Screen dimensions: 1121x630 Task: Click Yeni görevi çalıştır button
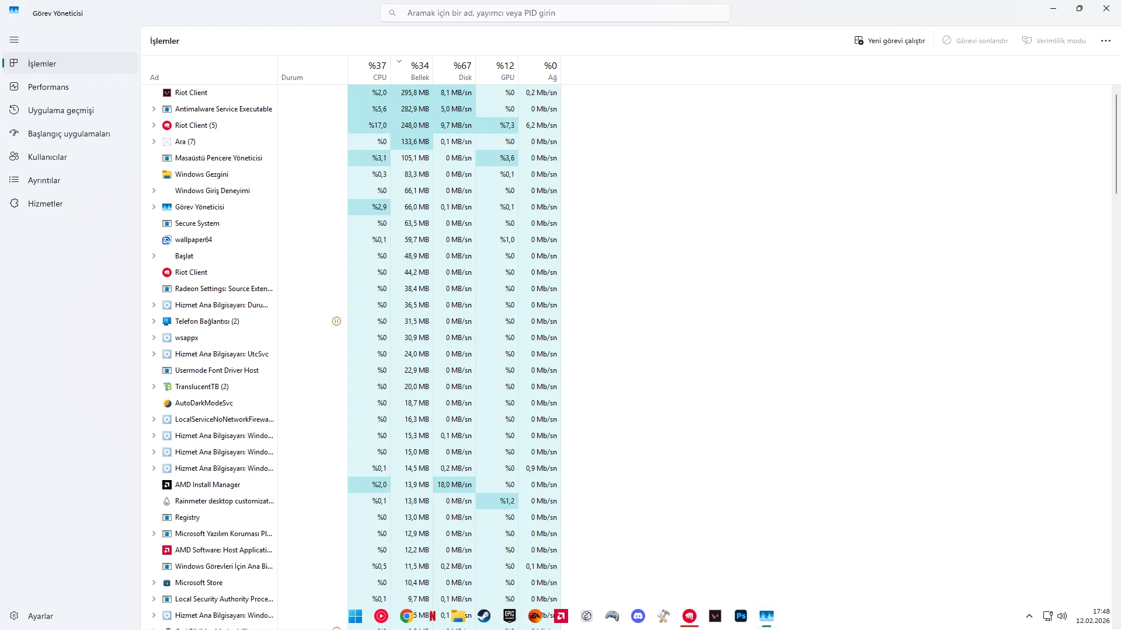pos(889,41)
